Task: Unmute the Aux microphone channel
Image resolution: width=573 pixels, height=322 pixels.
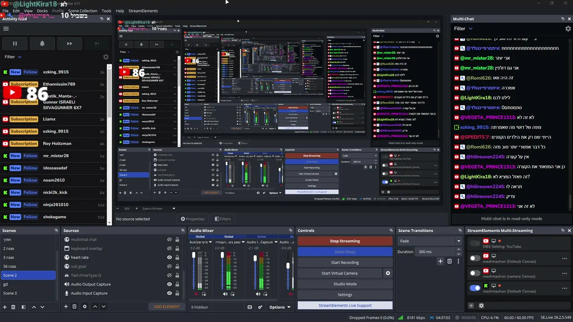Action: point(196,294)
